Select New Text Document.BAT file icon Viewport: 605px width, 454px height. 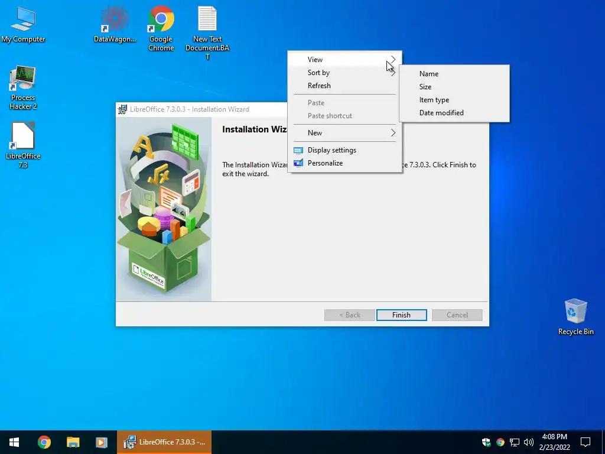pos(207,34)
